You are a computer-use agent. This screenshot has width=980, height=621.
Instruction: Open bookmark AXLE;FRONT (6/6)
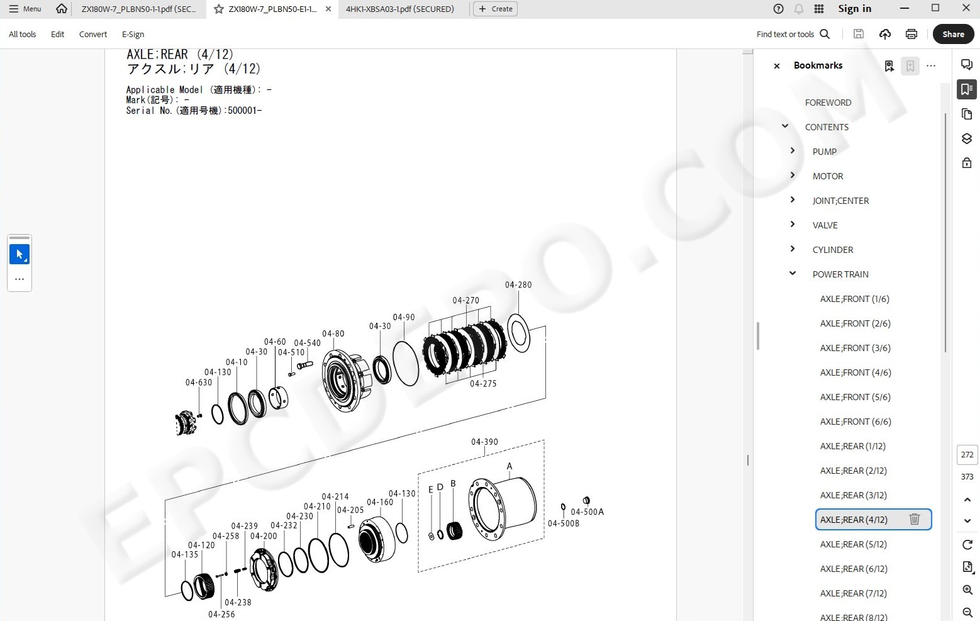coord(855,422)
